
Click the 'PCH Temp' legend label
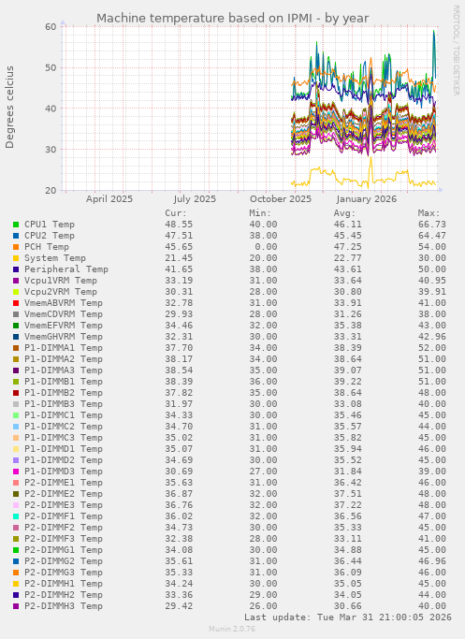pyautogui.click(x=47, y=247)
